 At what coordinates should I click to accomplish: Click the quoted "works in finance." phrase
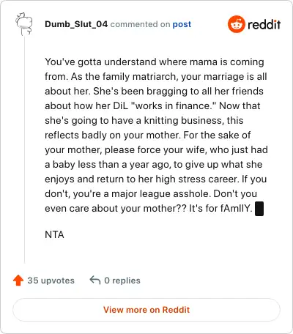(x=174, y=105)
